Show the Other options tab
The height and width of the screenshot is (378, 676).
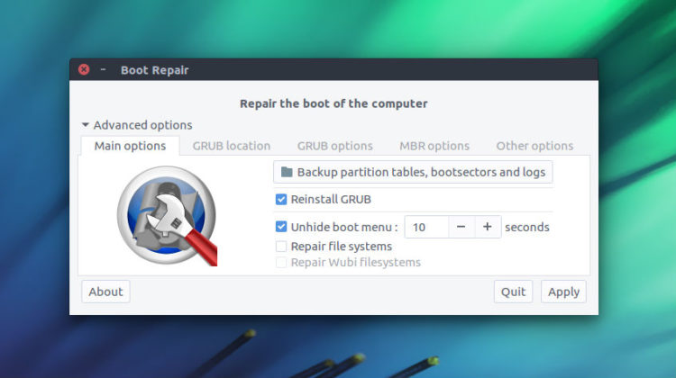(534, 146)
